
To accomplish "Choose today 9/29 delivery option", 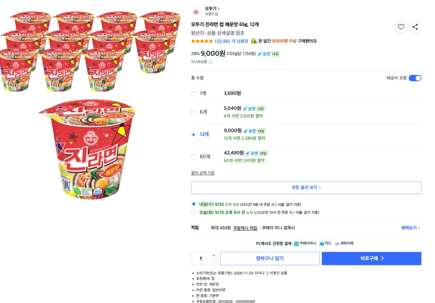I will (x=194, y=212).
